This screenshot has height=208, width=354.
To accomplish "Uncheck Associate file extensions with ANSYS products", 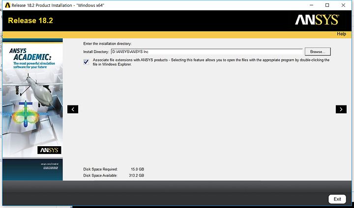I will click(x=86, y=62).
